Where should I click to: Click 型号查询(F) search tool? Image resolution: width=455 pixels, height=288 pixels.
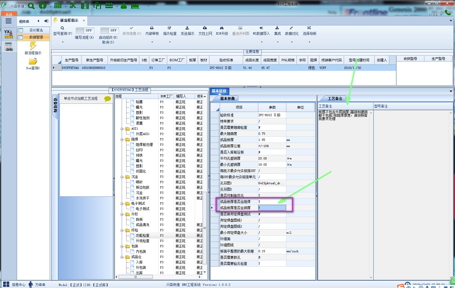point(63,31)
